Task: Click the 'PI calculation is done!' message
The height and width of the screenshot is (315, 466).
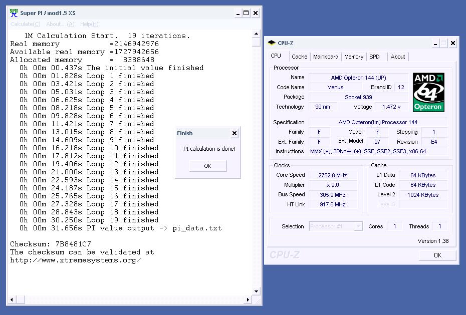Action: 209,149
